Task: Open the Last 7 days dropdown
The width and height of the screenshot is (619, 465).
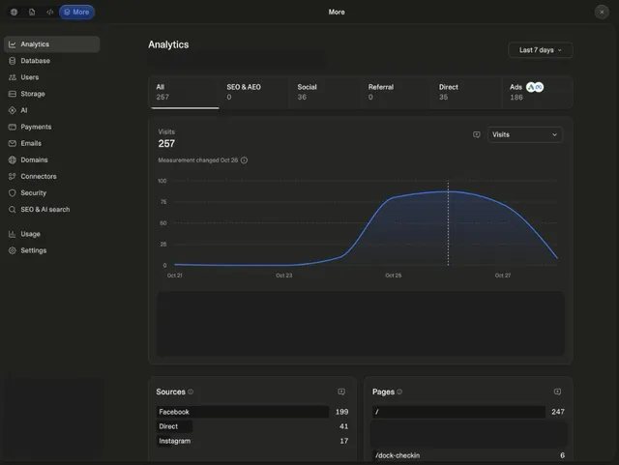Action: pyautogui.click(x=540, y=50)
